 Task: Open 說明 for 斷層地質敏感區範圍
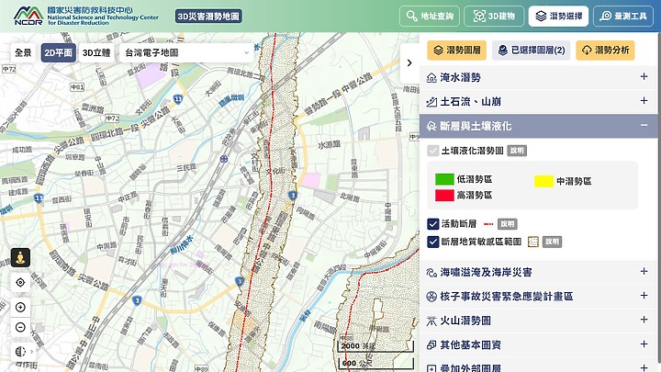coord(552,242)
